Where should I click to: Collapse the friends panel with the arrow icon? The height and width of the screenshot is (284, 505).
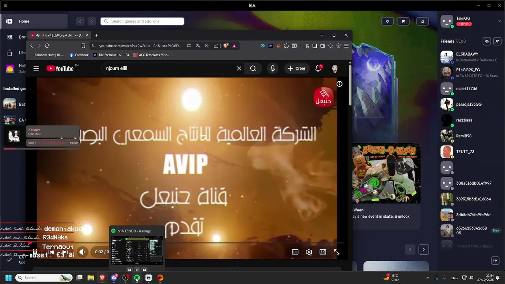[495, 260]
